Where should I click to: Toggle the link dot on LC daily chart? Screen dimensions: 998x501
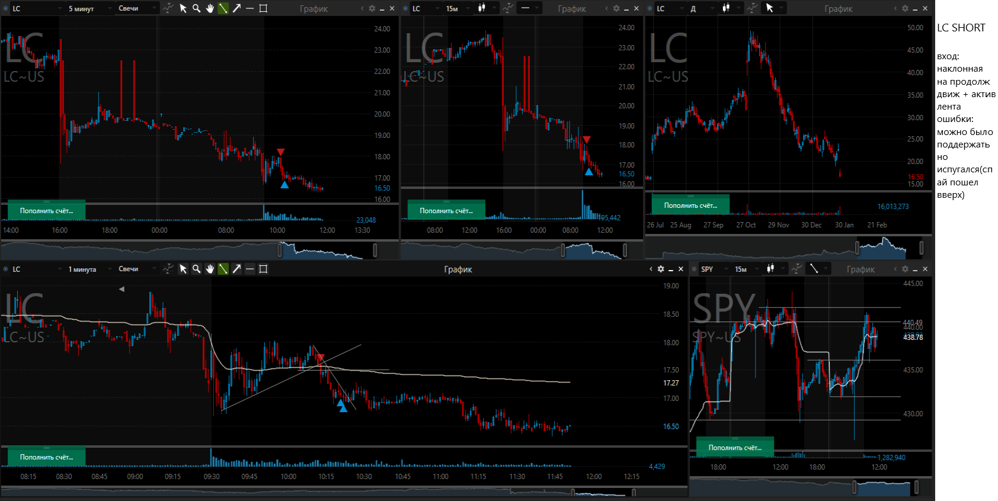650,8
